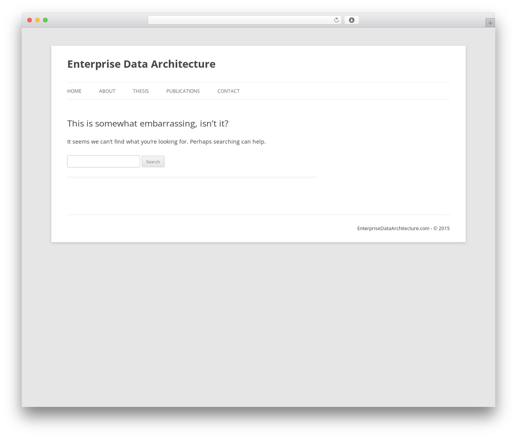Screen dimensions: 517x438
Task: Click the 'This is somewhat embarrassing' heading
Action: (x=148, y=123)
